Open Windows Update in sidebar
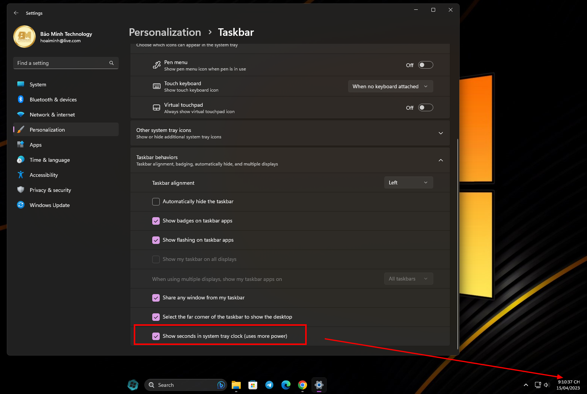 (x=66, y=205)
